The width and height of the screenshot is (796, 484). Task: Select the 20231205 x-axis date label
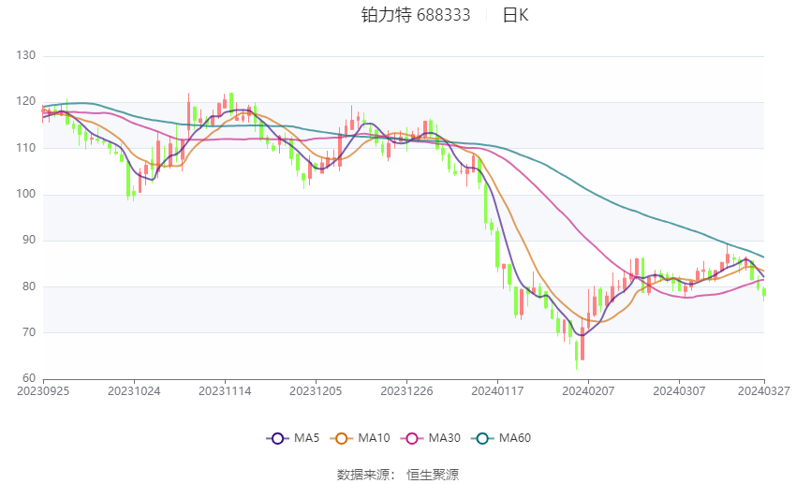316,391
